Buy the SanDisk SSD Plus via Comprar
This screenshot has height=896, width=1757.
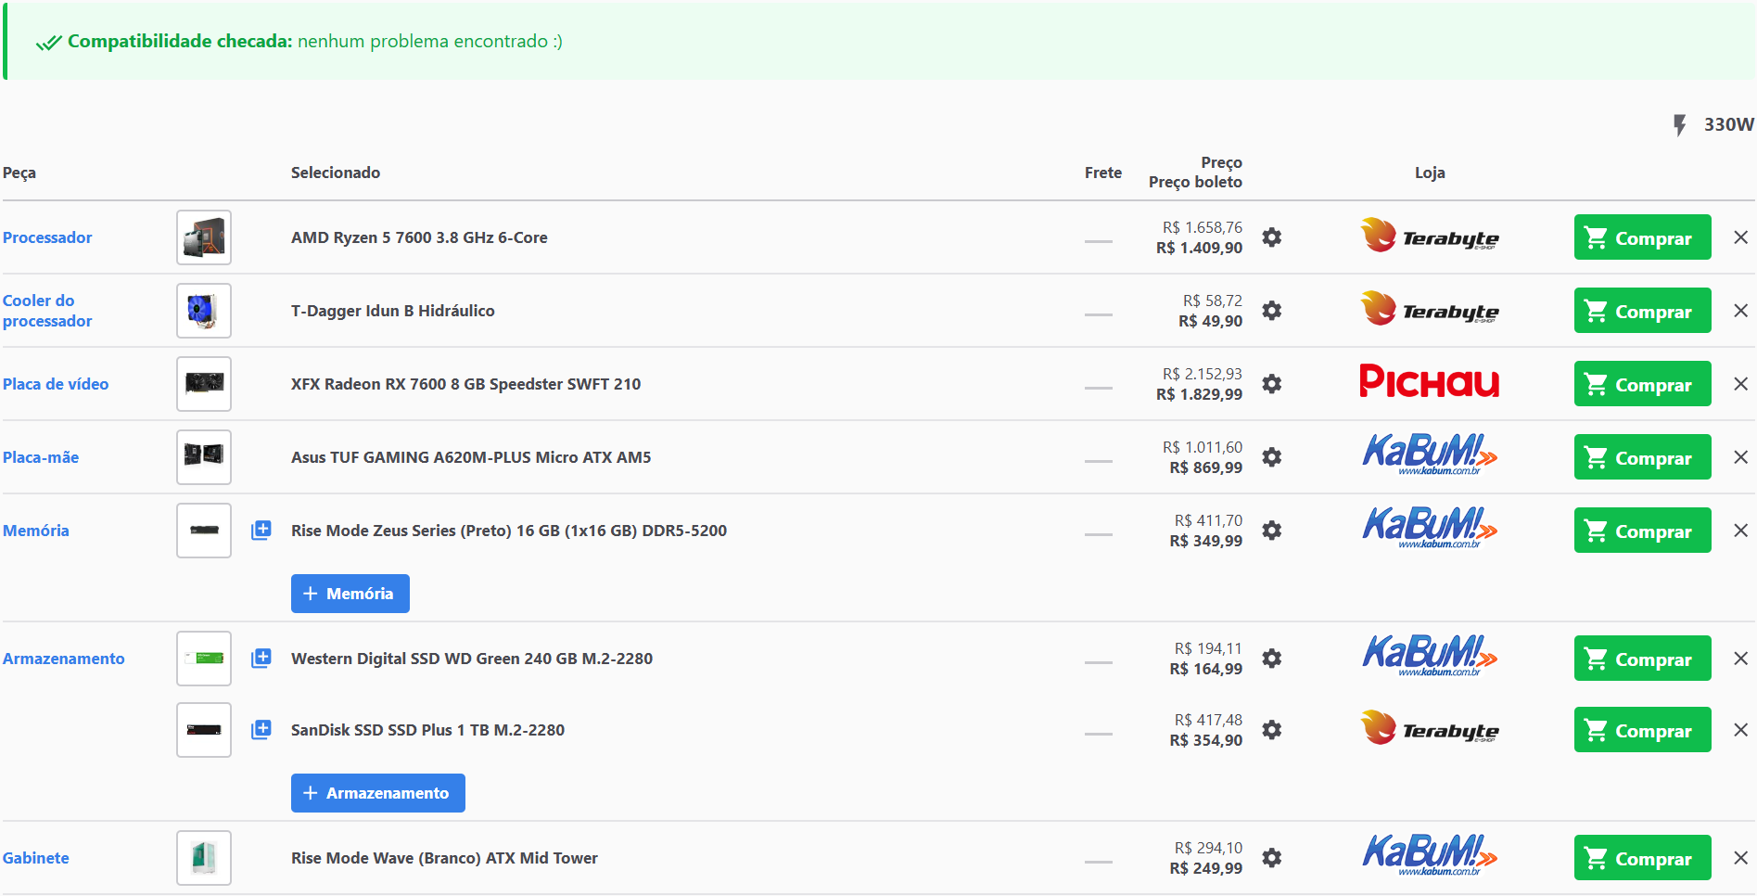[1642, 730]
